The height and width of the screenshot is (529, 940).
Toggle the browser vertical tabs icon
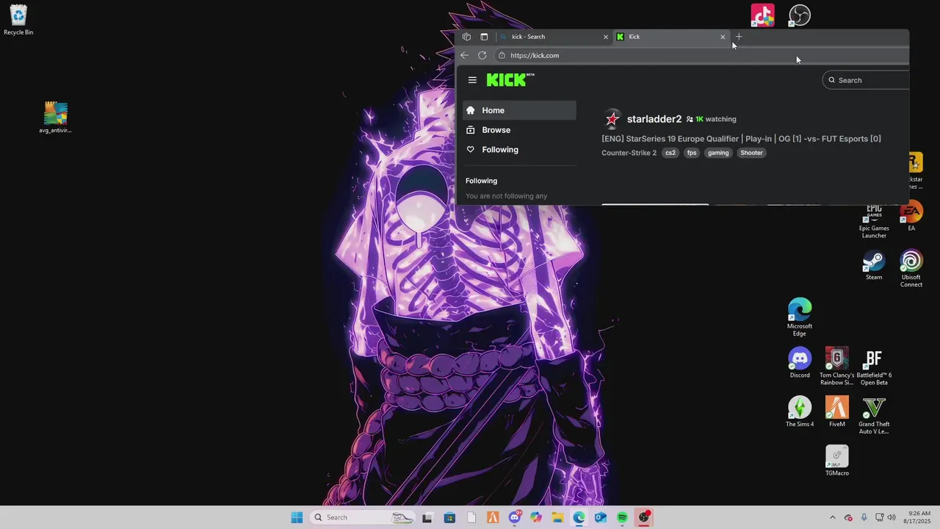pos(484,37)
